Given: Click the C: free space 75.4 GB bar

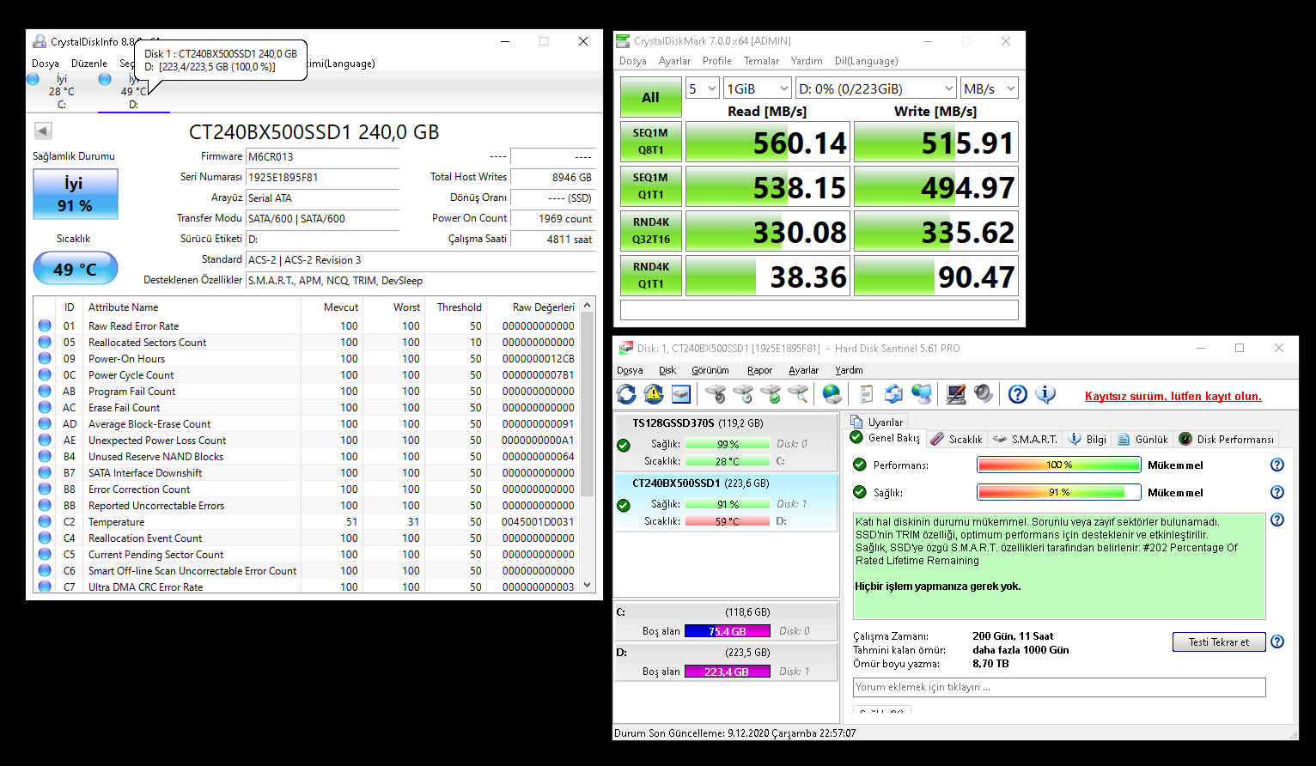Looking at the screenshot, I should pyautogui.click(x=727, y=631).
